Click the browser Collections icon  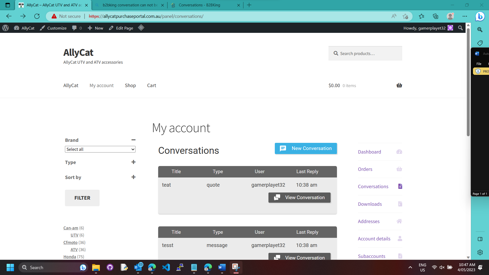coord(436,16)
